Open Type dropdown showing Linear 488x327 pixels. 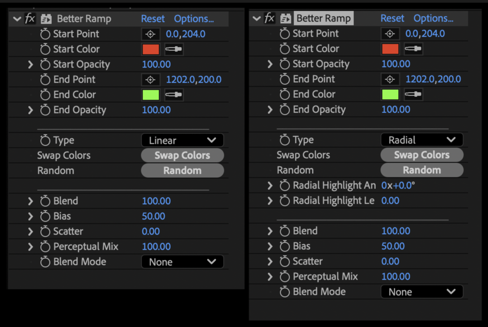pos(182,140)
